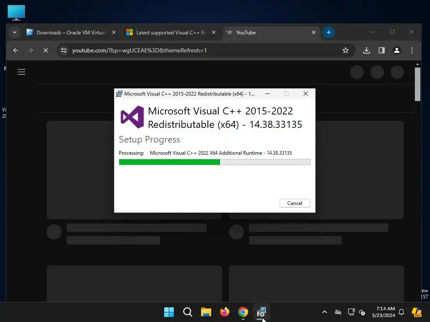Switch to the Downloads – Oracle VM VirtualBox tab

[x=71, y=33]
